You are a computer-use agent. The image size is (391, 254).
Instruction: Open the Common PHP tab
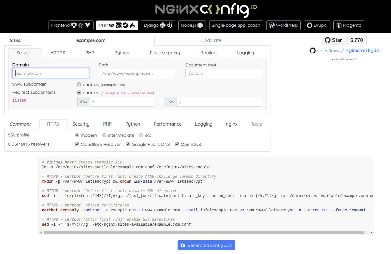click(x=107, y=124)
